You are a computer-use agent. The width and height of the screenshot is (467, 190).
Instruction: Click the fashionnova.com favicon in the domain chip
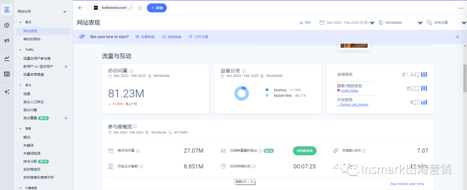96,8
